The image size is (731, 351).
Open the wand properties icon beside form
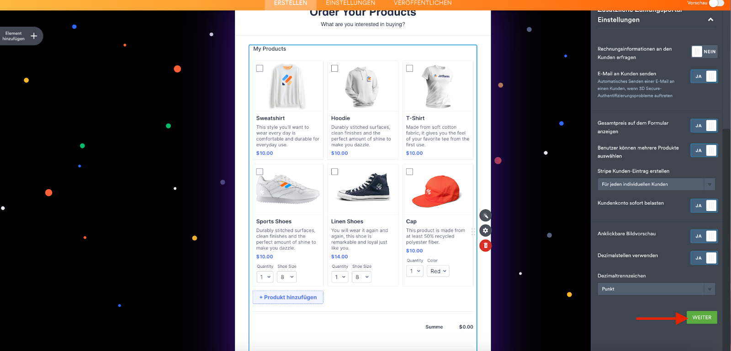pyautogui.click(x=485, y=215)
